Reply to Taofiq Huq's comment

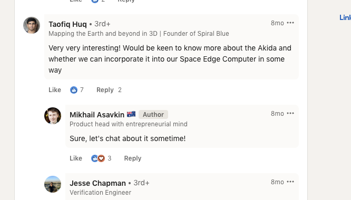pos(105,90)
